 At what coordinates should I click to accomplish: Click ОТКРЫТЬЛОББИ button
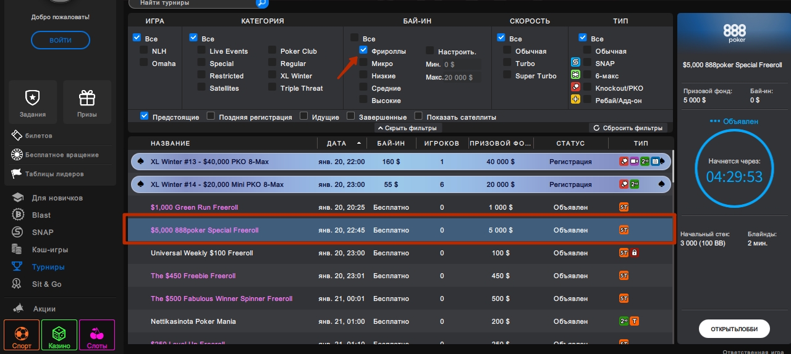point(734,329)
